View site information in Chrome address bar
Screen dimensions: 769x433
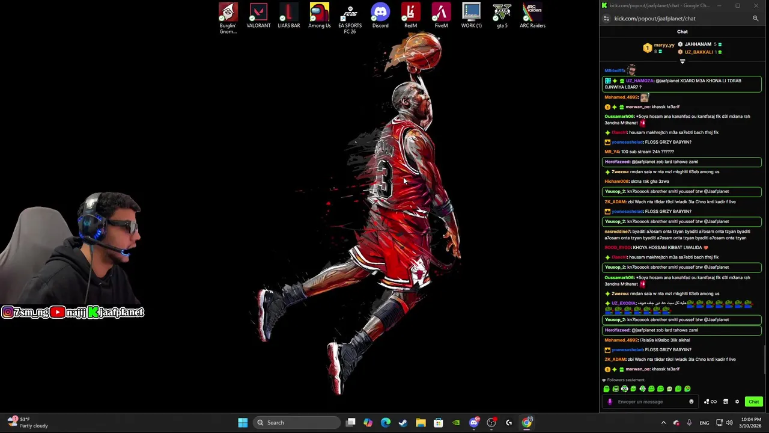click(606, 19)
